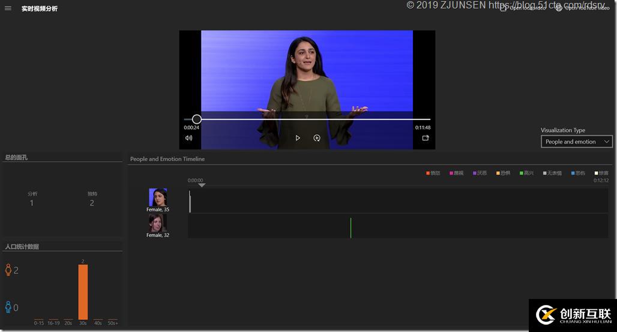The height and width of the screenshot is (332, 617).
Task: Click the 40s age axis label
Action: [x=98, y=323]
